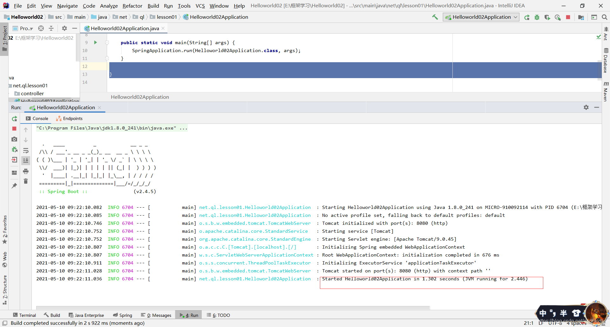610x327 pixels.
Task: Clear all console output with trash icon
Action: pos(26,181)
